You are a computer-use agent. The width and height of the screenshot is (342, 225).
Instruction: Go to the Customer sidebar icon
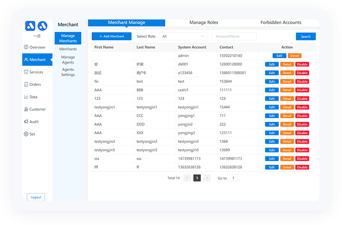[26, 109]
